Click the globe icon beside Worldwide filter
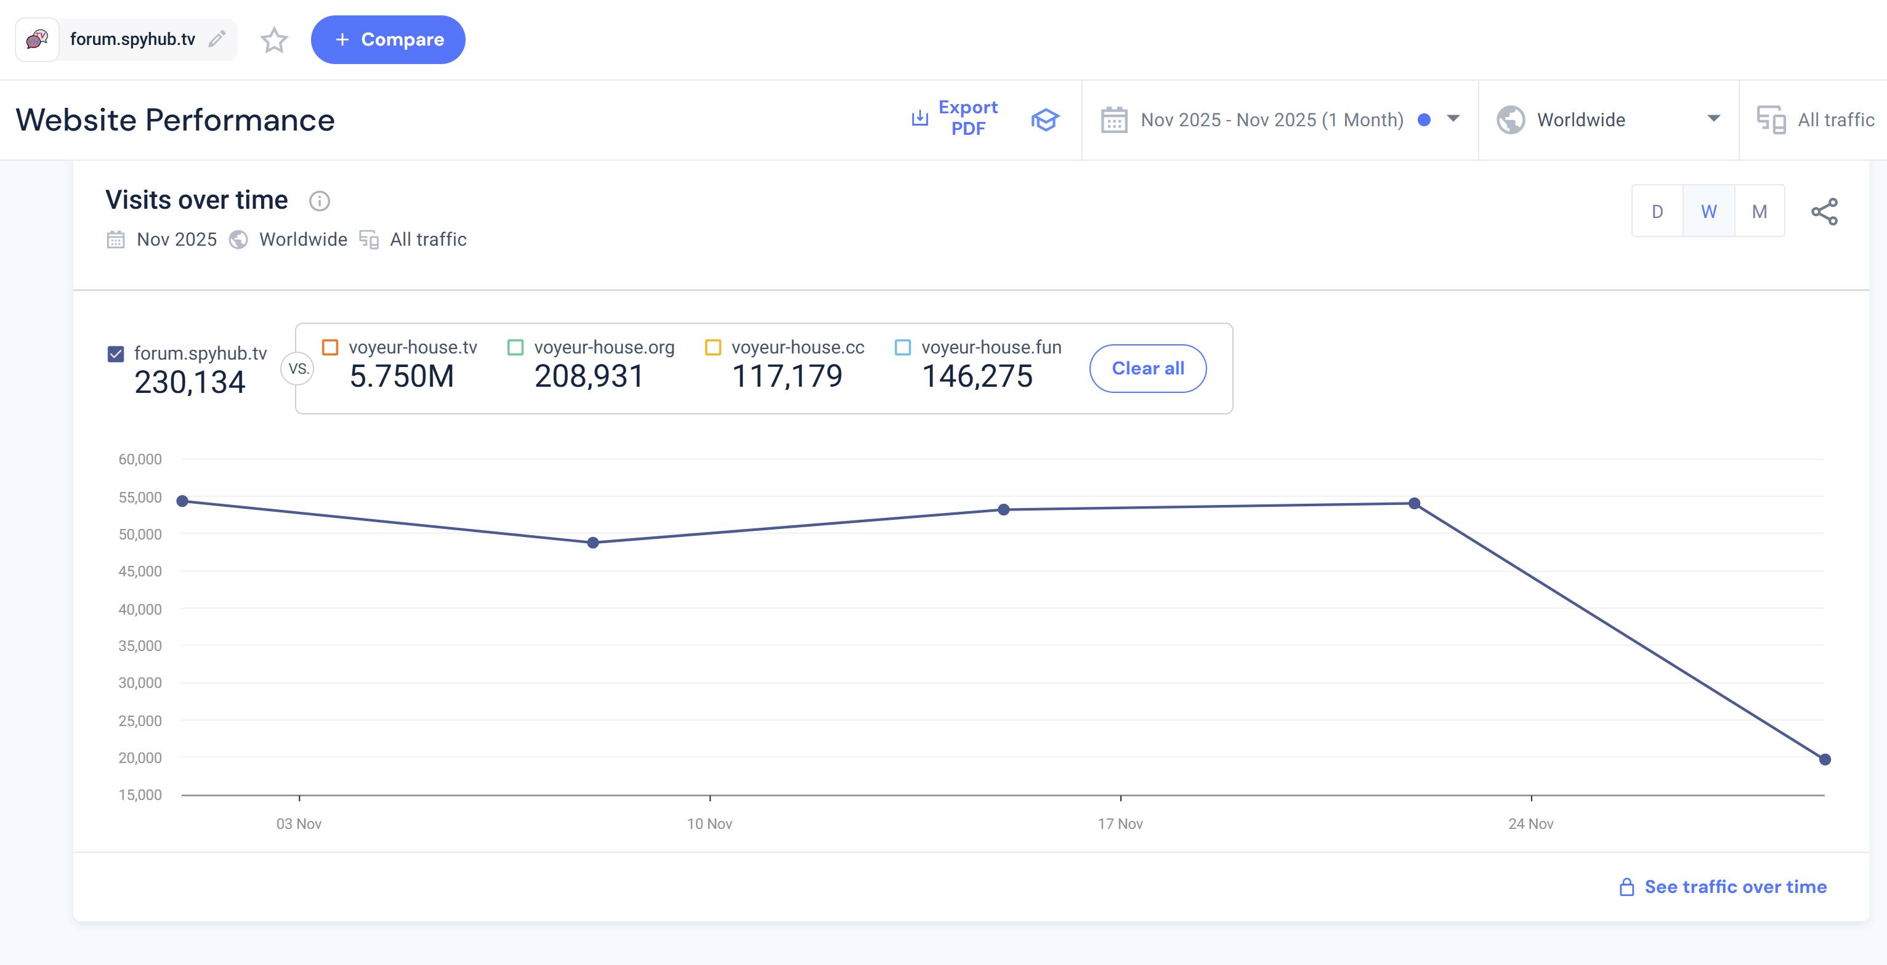1887x965 pixels. click(x=1511, y=120)
